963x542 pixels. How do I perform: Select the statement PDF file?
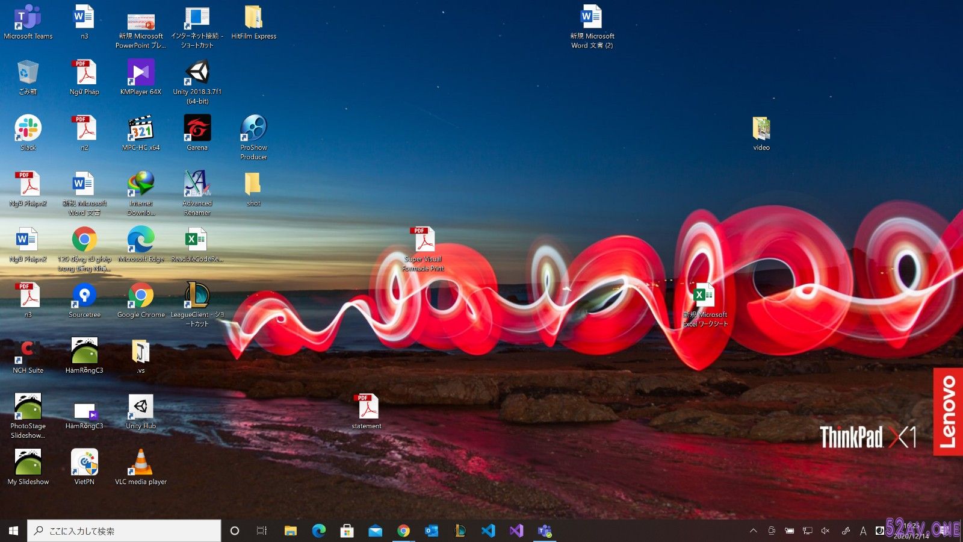pyautogui.click(x=367, y=408)
